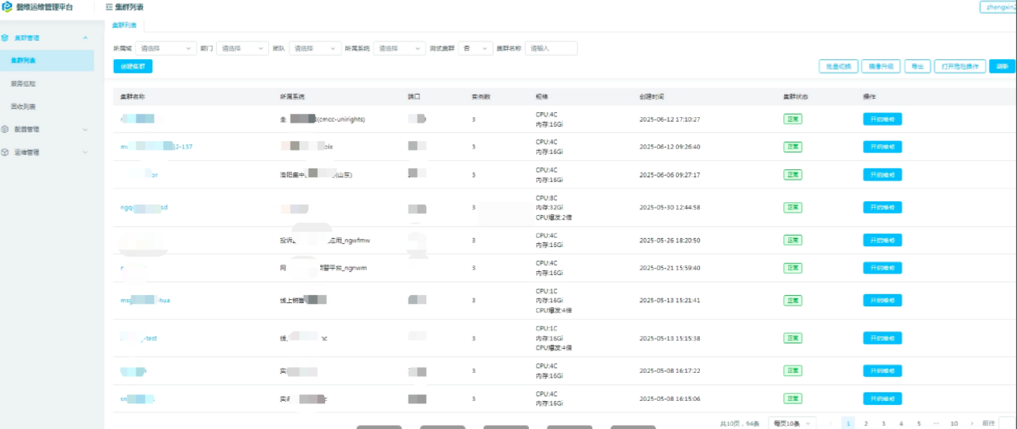The image size is (1017, 429).
Task: Click the 集群状态 column header
Action: tap(796, 96)
